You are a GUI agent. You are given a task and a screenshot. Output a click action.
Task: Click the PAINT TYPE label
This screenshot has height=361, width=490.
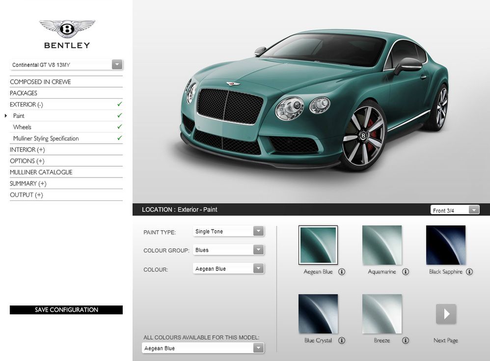160,232
